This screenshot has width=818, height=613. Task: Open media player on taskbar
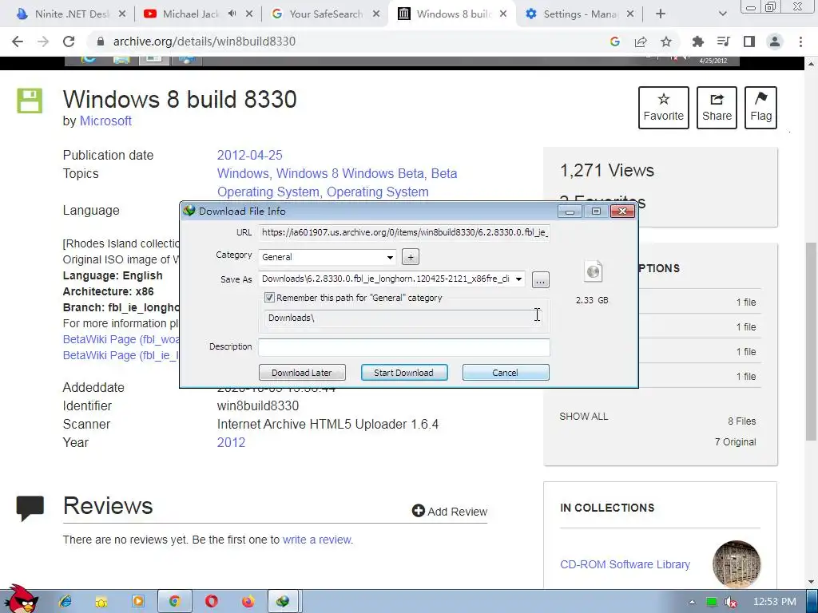138,602
